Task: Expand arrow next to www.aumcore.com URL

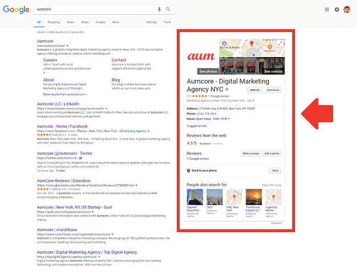Action: coord(67,46)
